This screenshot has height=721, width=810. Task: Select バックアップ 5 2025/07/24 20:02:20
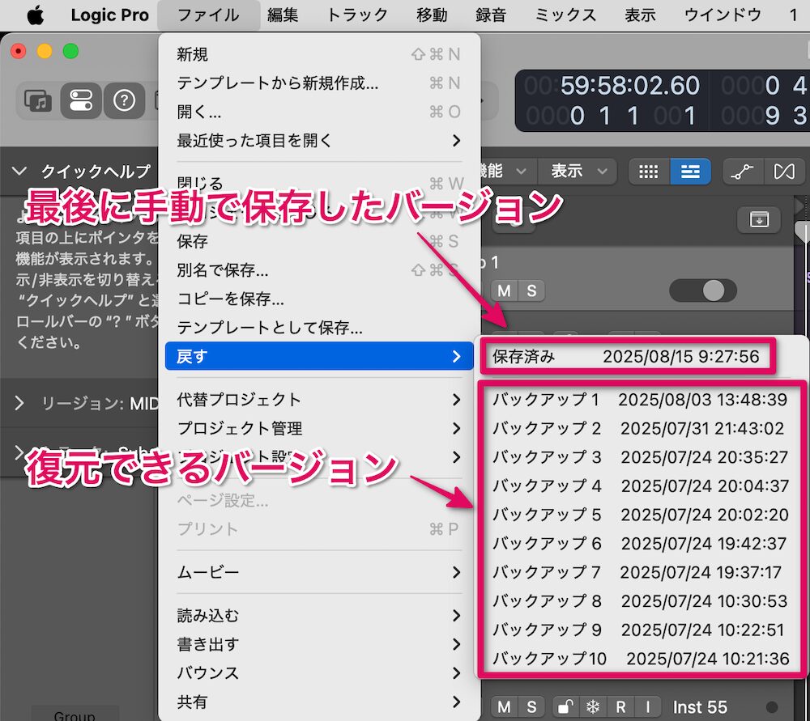(641, 515)
